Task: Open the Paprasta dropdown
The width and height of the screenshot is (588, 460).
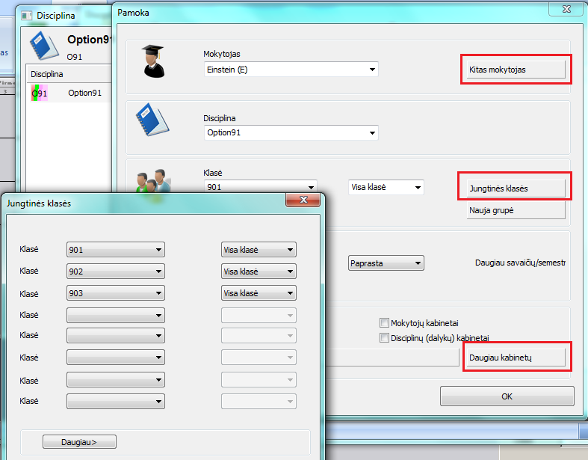Action: tap(386, 263)
